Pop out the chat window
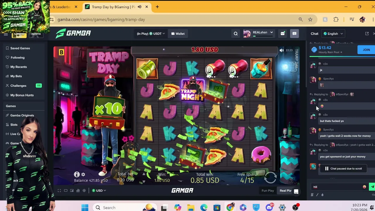The height and width of the screenshot is (211, 375). click(367, 34)
